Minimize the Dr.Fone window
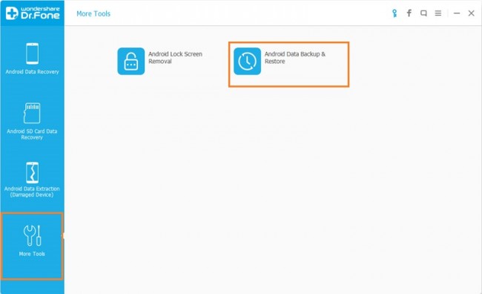The height and width of the screenshot is (294, 482). [x=457, y=13]
